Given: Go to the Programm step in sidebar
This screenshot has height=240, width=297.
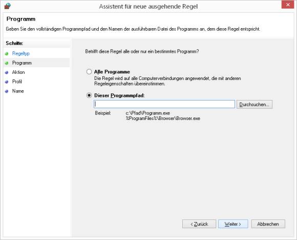Looking at the screenshot, I should 22,63.
